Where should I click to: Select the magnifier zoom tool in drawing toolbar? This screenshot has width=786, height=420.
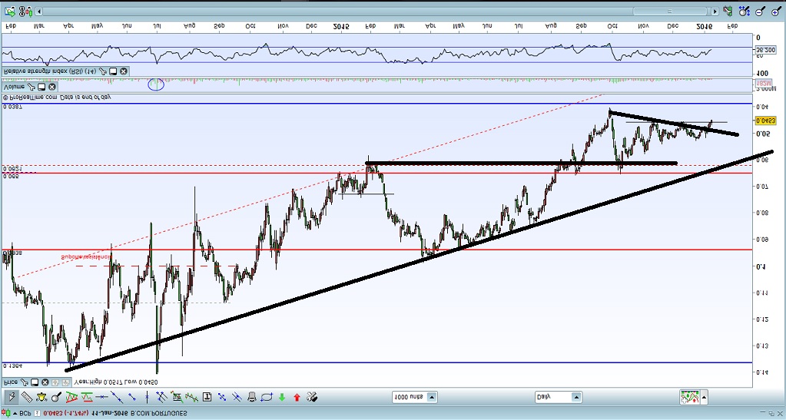[x=56, y=398]
